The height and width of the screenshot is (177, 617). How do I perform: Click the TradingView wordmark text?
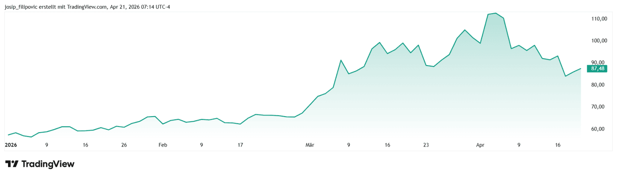pyautogui.click(x=48, y=164)
